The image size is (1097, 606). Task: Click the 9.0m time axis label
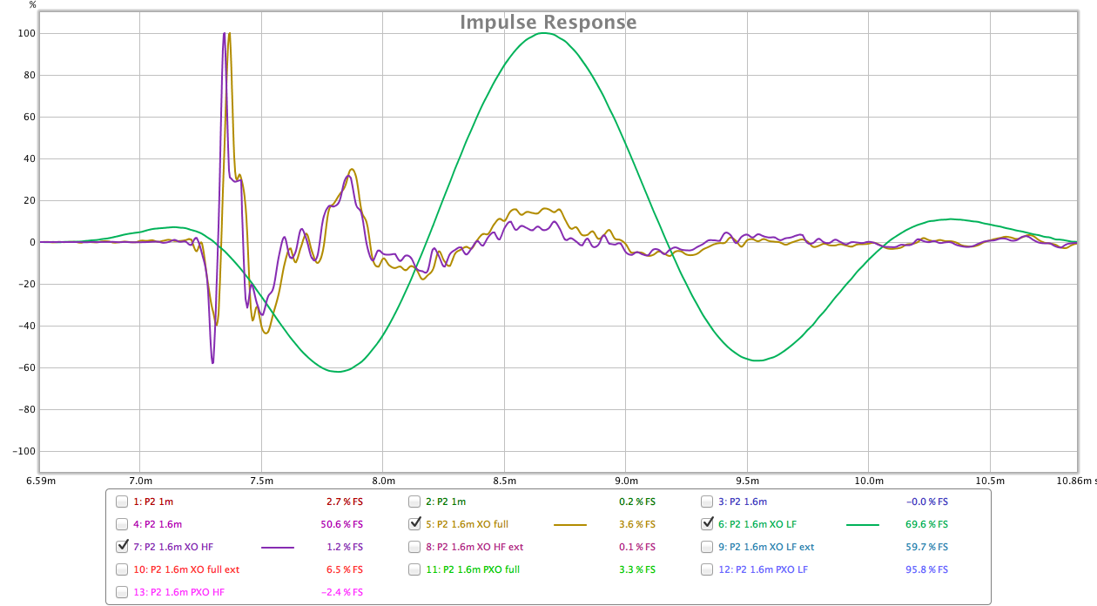point(625,480)
